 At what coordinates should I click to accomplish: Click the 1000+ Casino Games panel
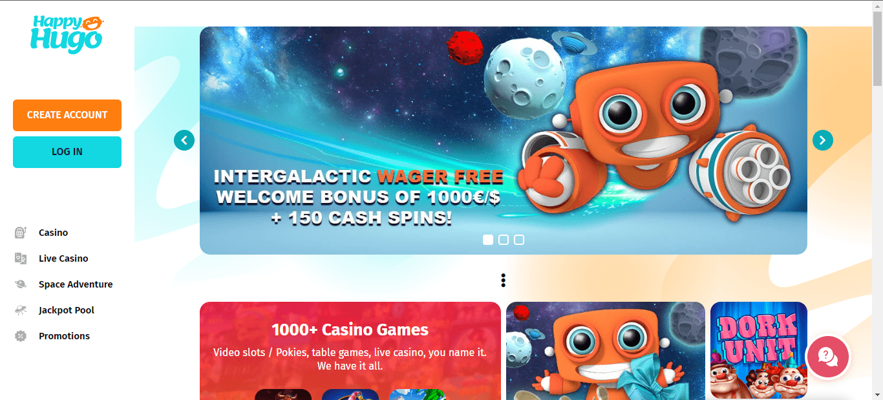click(350, 351)
